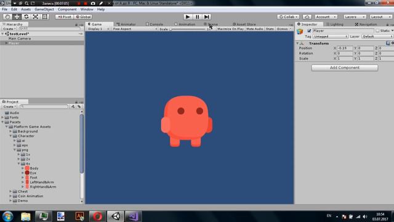Image resolution: width=394 pixels, height=222 pixels.
Task: Switch to the Console tab
Action: [x=155, y=25]
